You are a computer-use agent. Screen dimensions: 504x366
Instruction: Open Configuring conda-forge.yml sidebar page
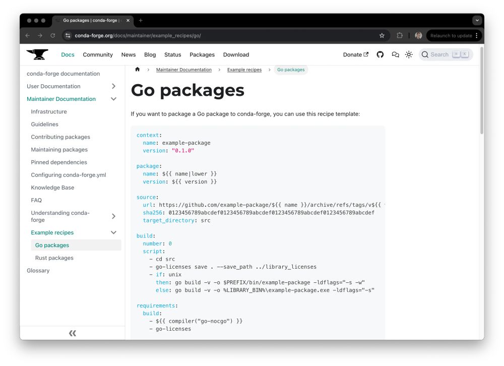[69, 175]
